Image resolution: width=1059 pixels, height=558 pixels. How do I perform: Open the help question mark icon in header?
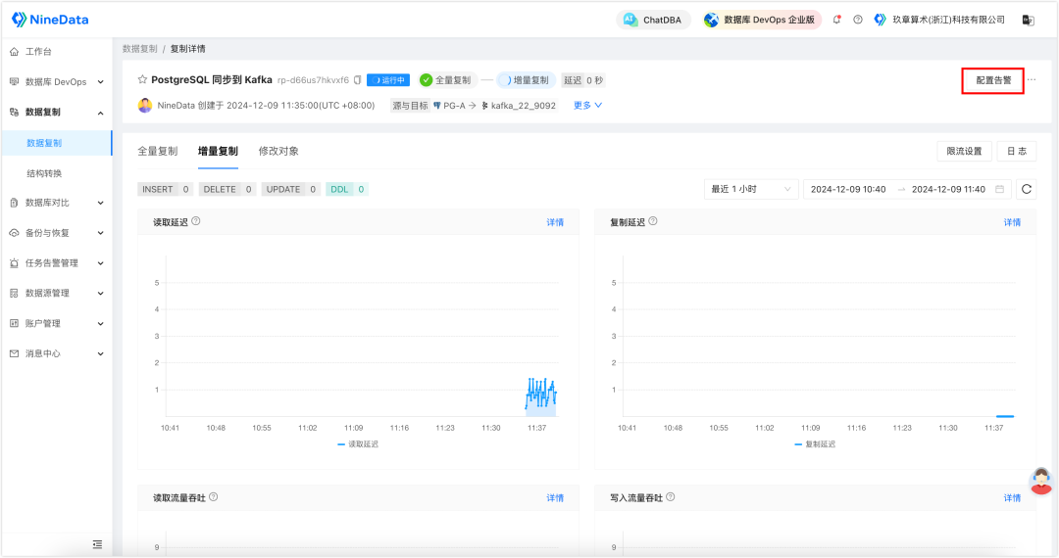click(x=858, y=20)
